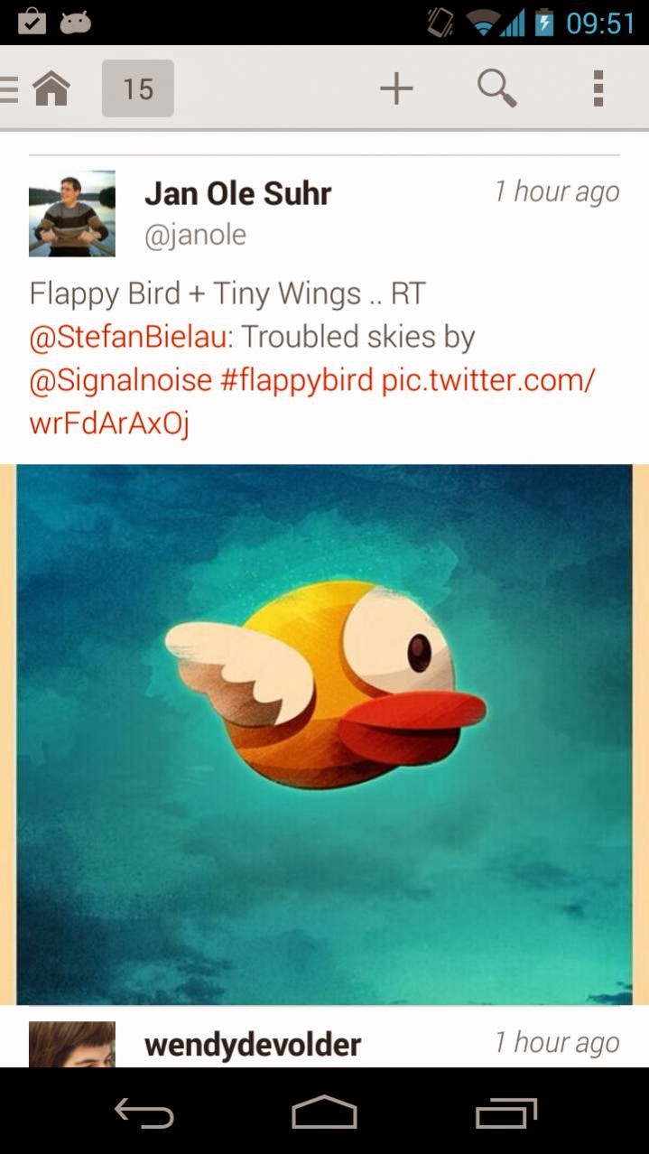Enlarge the Flappy Bird artwork image
The height and width of the screenshot is (1154, 649).
(324, 734)
